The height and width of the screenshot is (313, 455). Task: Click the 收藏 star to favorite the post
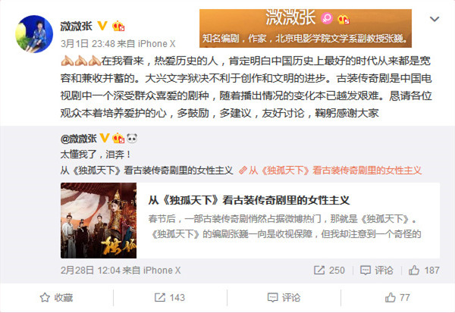[56, 298]
